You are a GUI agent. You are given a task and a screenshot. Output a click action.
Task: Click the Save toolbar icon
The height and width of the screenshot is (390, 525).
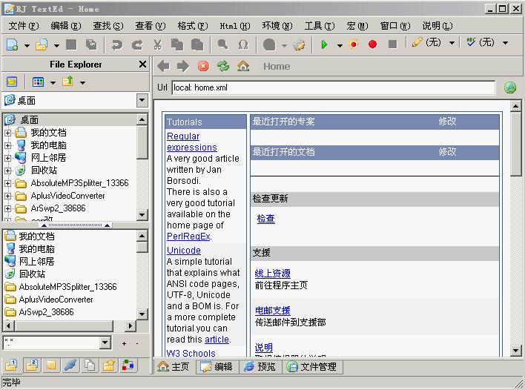pyautogui.click(x=71, y=44)
